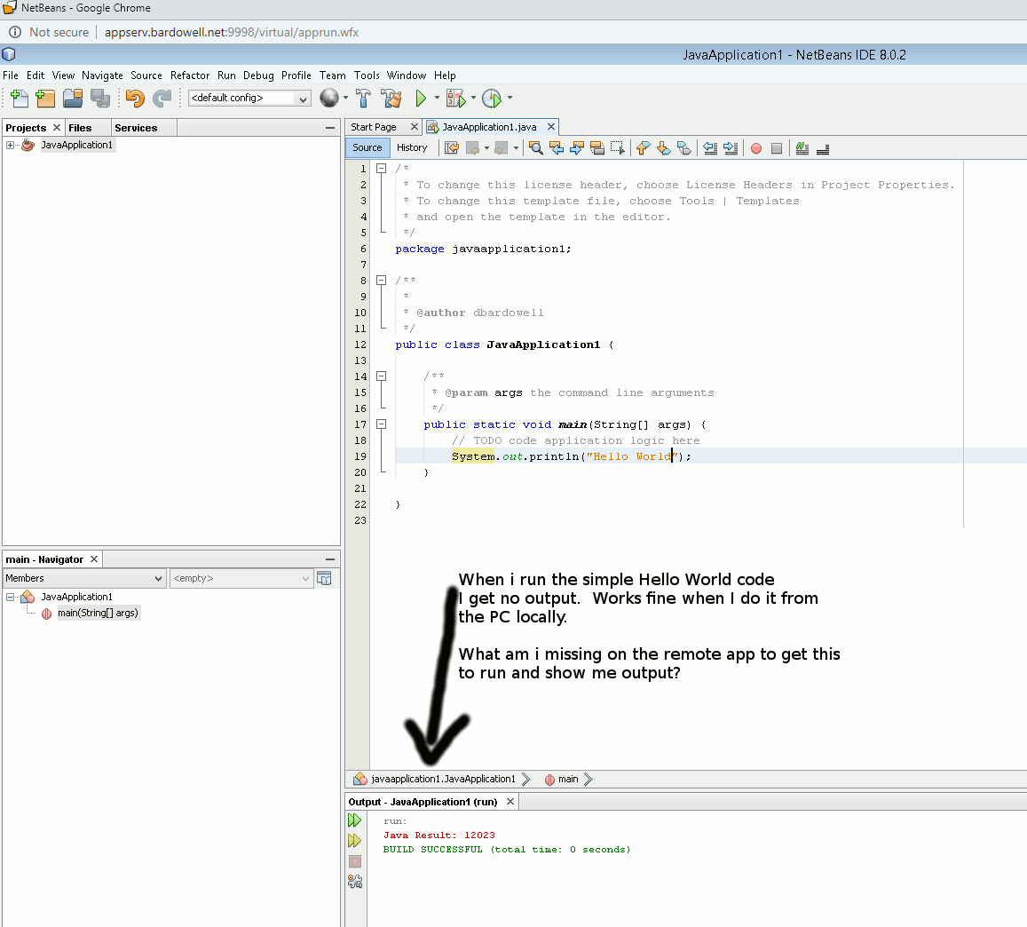Click the Previous Bookmark icon
1027x927 pixels.
(643, 148)
